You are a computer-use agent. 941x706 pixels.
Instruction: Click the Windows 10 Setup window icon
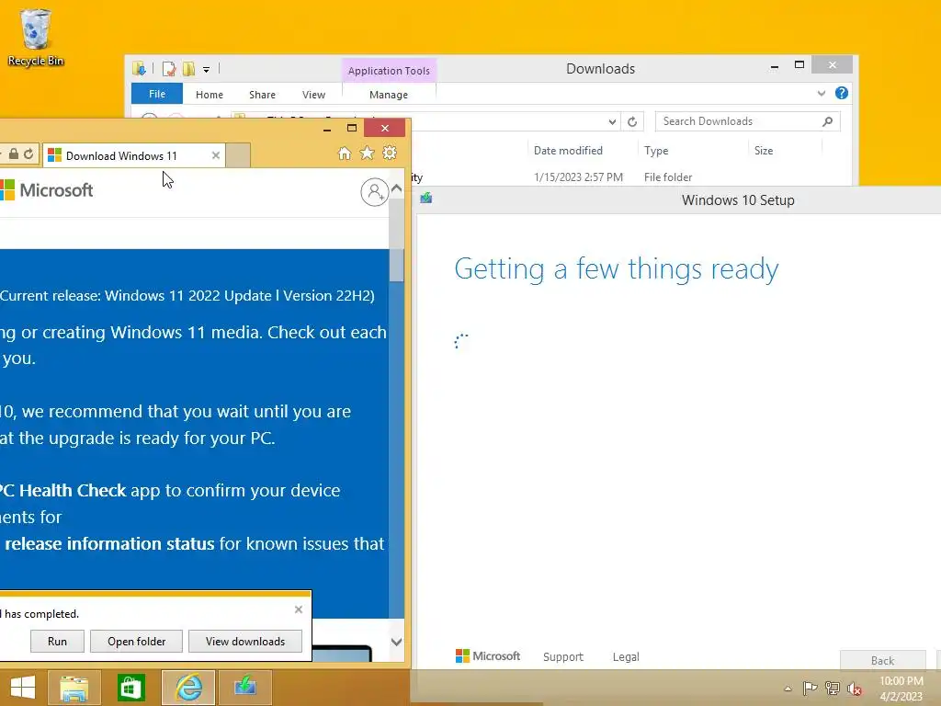(426, 199)
